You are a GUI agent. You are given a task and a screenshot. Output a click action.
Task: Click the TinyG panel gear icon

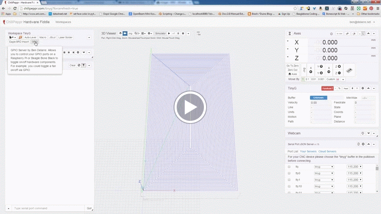tap(363, 88)
